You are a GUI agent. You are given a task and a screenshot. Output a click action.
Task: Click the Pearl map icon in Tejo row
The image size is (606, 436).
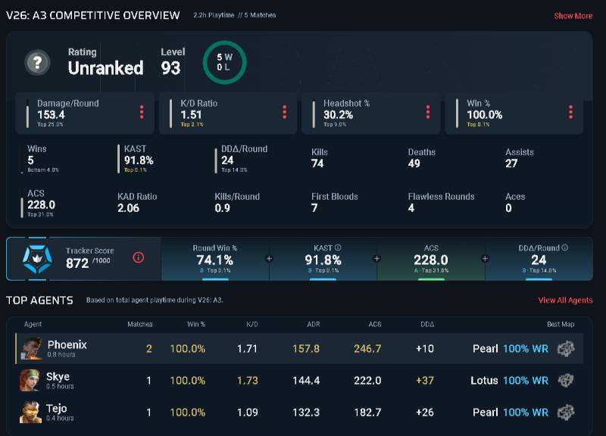click(x=566, y=412)
